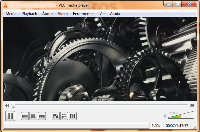Screen dimensions: 200x132
Task: Click the seek bar position handle
Action: click(x=13, y=105)
